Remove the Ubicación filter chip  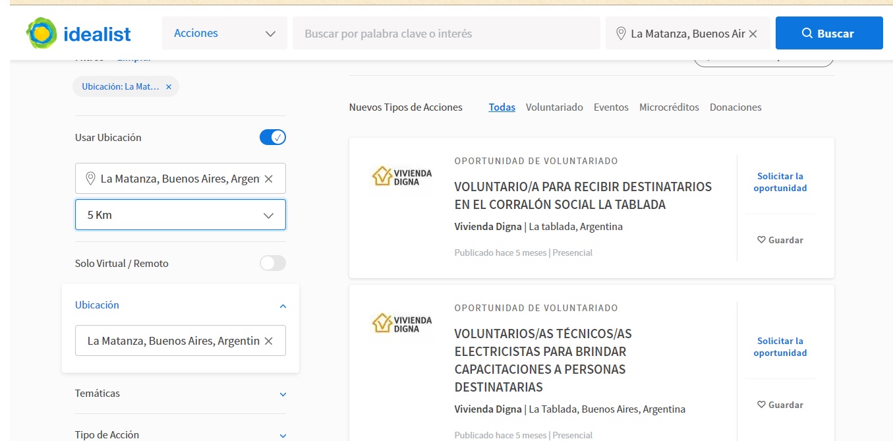169,86
